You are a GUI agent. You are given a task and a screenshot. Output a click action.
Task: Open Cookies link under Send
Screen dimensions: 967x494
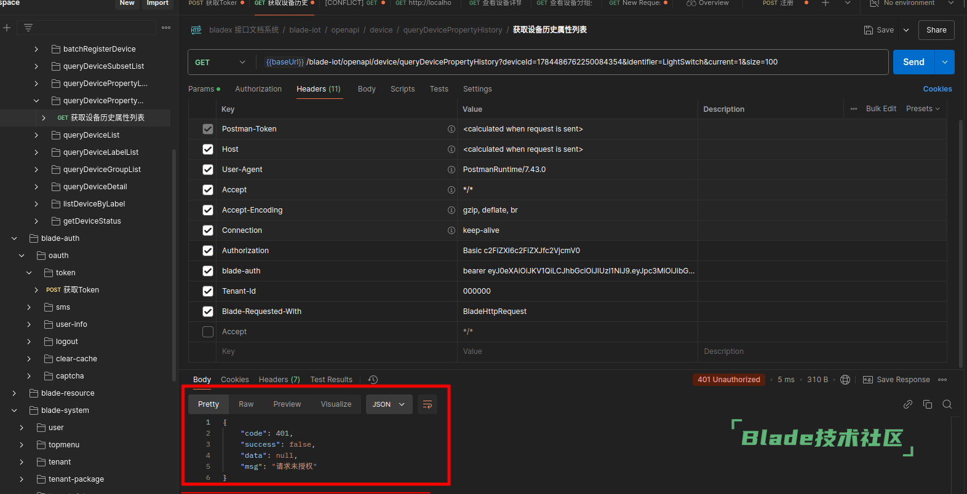pos(937,89)
